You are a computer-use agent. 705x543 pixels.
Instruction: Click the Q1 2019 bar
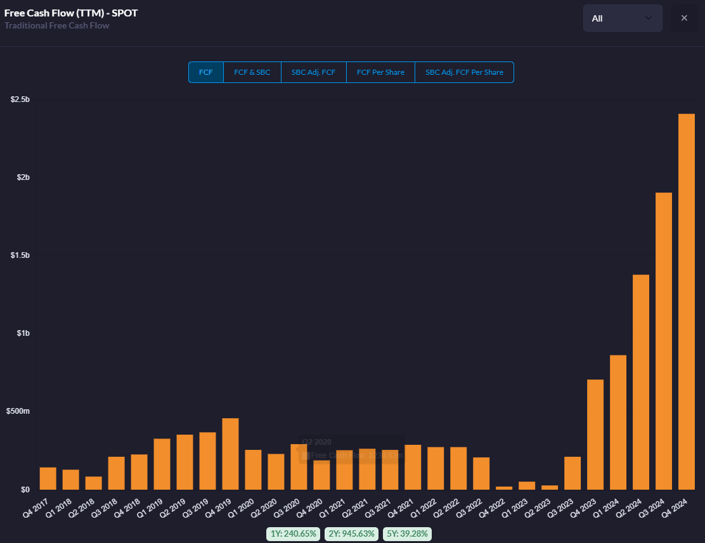point(162,464)
